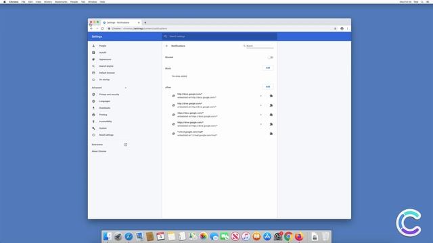Collapse the Advanced sidebar section

pos(126,88)
